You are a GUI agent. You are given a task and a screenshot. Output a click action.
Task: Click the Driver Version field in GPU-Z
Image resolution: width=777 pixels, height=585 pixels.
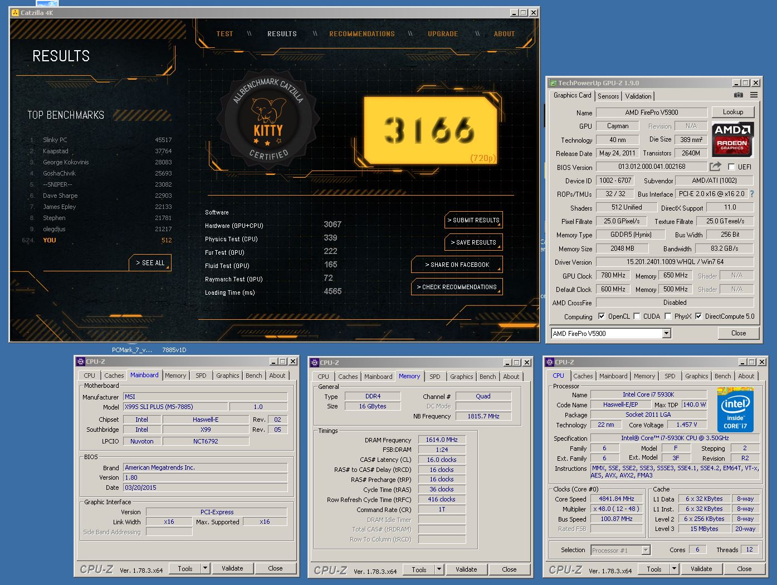pos(675,262)
